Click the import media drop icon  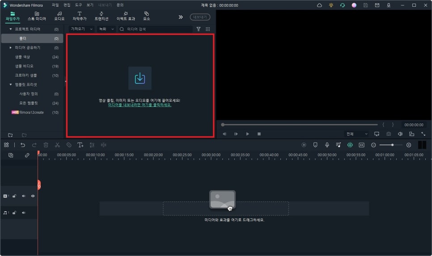coord(140,78)
